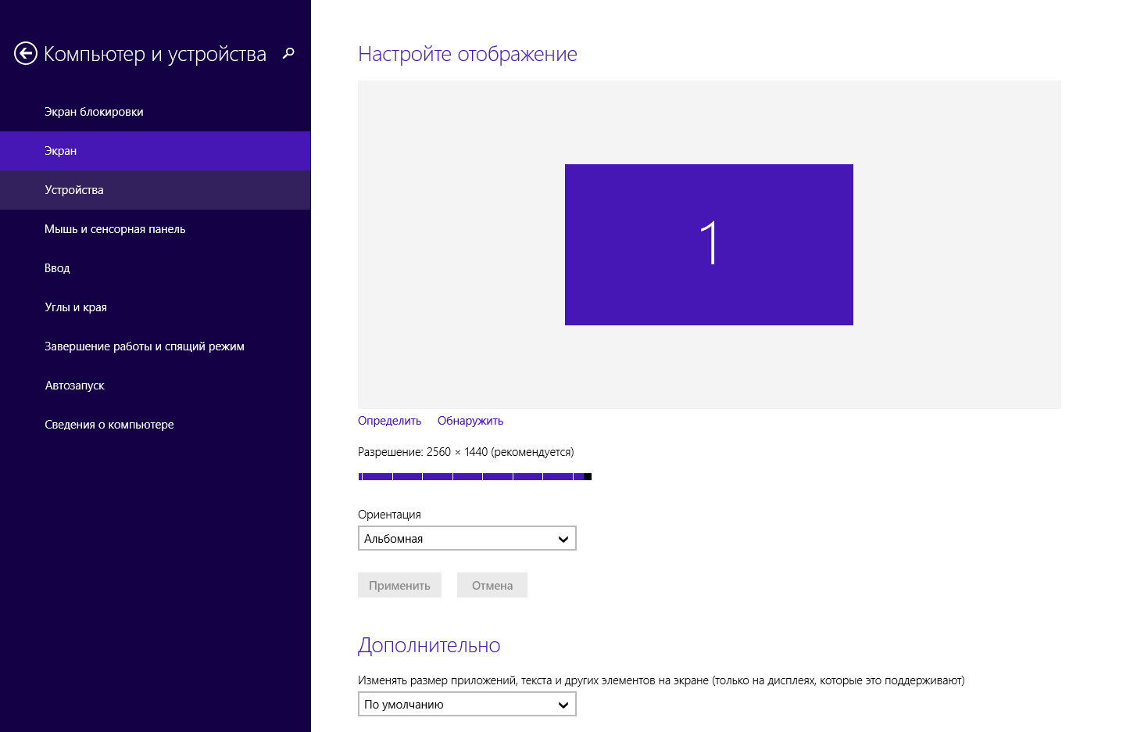
Task: Select monitor 1 display thumbnail
Action: pos(709,245)
